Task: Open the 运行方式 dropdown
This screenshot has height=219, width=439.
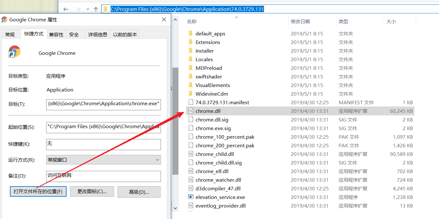Action: coord(104,160)
